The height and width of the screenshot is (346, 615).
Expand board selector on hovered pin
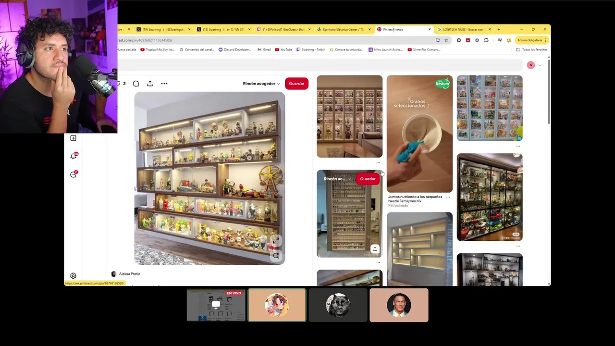pos(337,179)
